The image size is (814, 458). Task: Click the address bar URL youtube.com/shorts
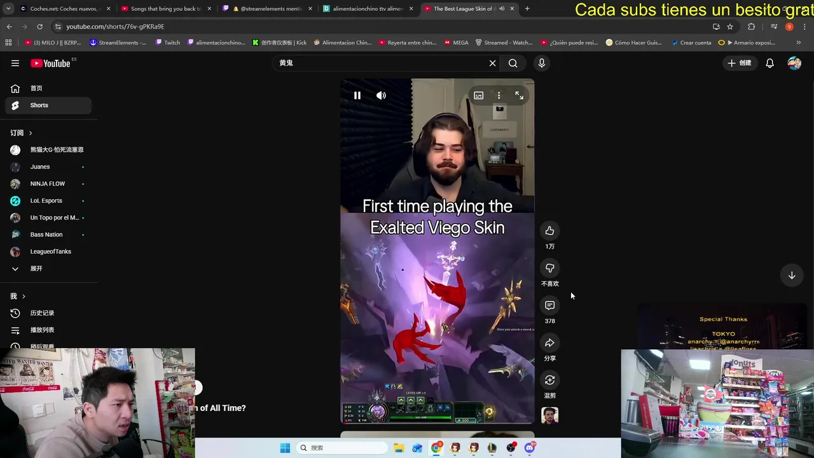click(115, 26)
